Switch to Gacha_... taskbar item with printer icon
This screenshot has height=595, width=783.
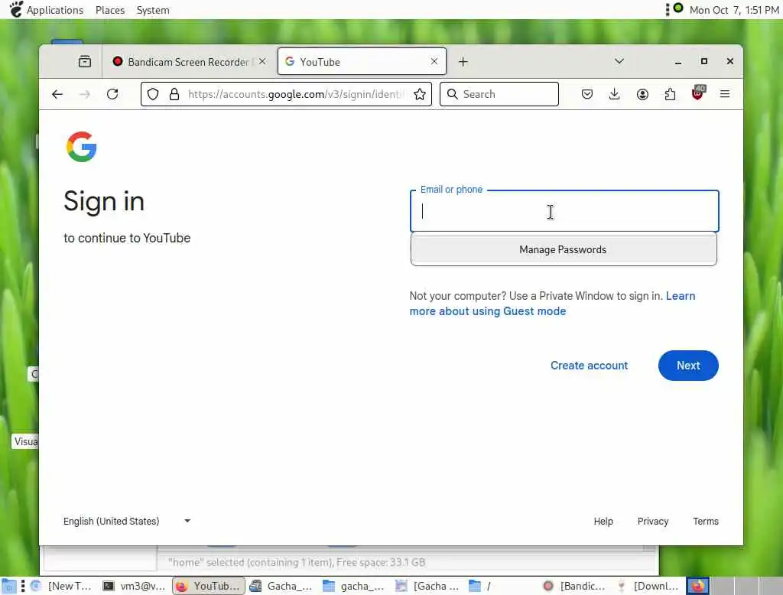pyautogui.click(x=281, y=586)
